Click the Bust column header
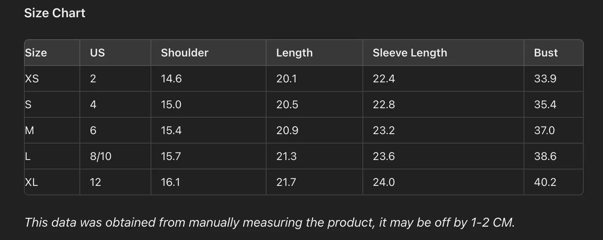 (545, 53)
